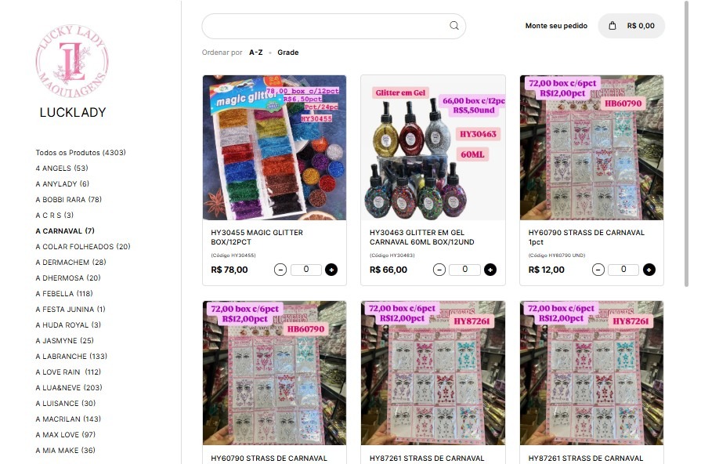Increase quantity of HY30455 Magic Glitter
The width and height of the screenshot is (701, 464).
tap(331, 270)
